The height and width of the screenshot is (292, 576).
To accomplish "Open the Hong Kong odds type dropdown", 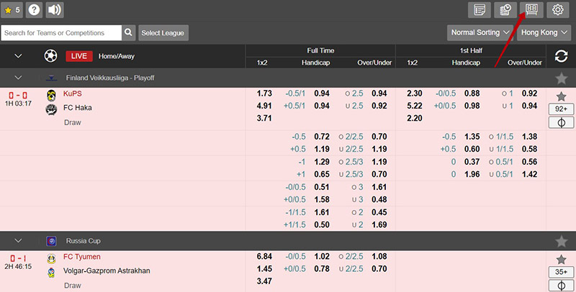I will (545, 32).
